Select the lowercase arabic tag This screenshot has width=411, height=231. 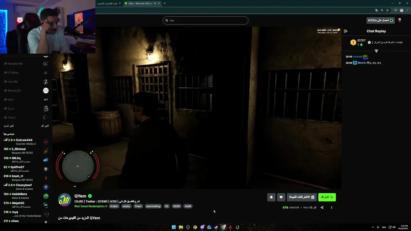[127, 206]
